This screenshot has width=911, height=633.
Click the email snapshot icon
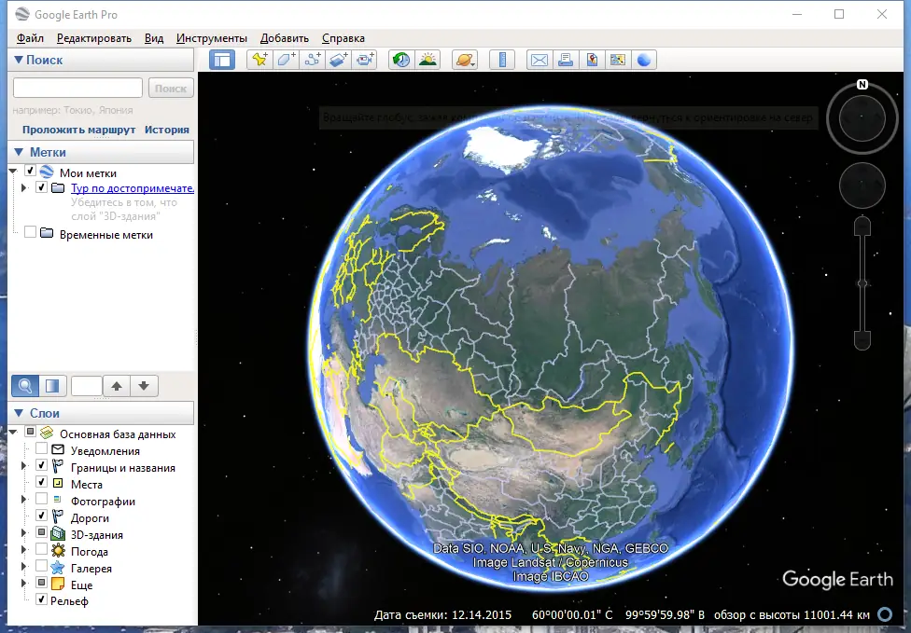(x=539, y=59)
